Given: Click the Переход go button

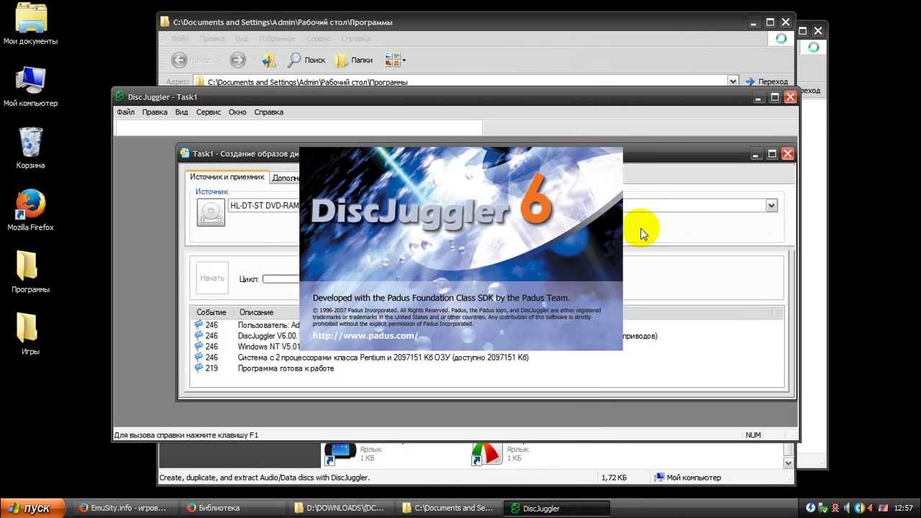Looking at the screenshot, I should [x=767, y=81].
